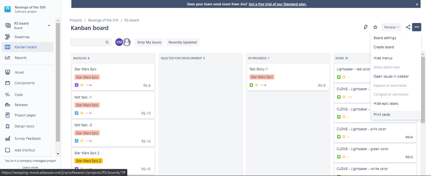Open the Issues sidebar icon
Screen dimensions: 431x176
8,72
